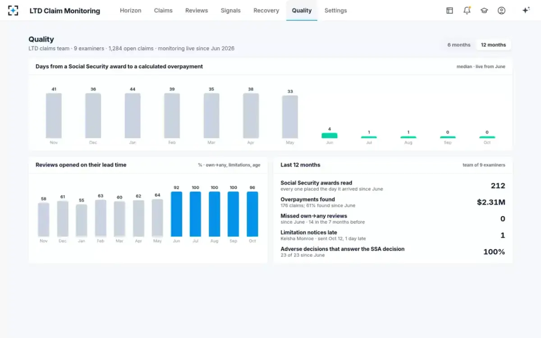The width and height of the screenshot is (541, 338).
Task: Click the 100% adverse decisions value
Action: point(494,252)
